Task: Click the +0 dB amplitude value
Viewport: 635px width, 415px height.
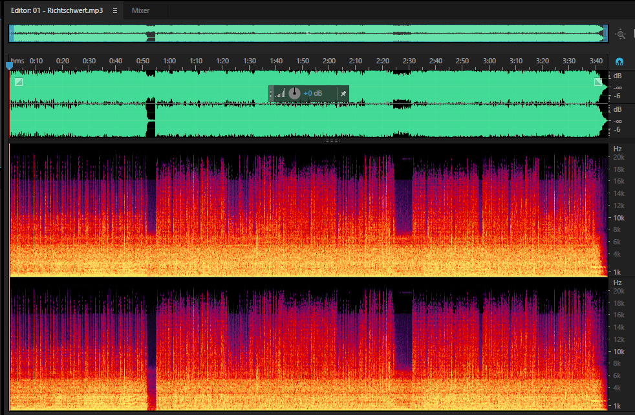Action: (312, 94)
